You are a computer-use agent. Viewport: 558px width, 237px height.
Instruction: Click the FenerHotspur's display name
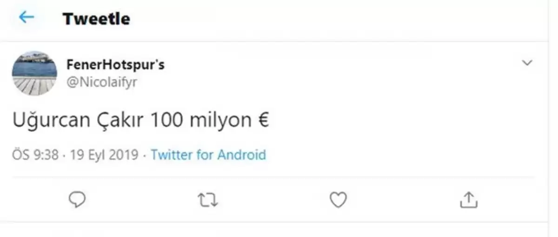[x=115, y=65]
